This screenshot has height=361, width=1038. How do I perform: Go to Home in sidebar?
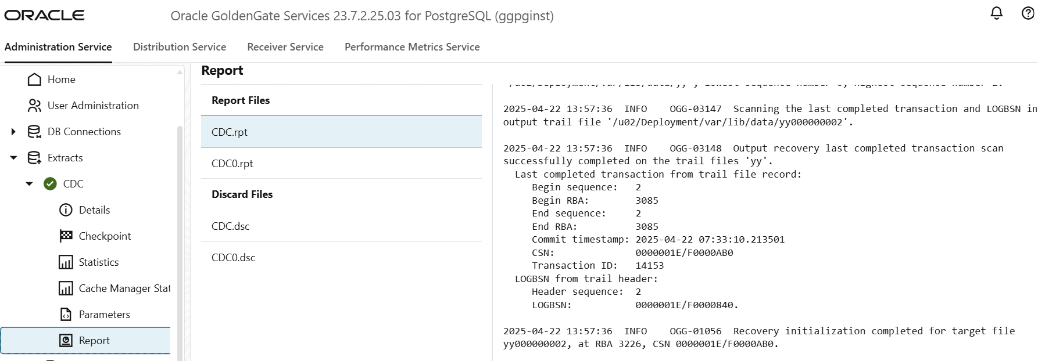click(x=62, y=80)
